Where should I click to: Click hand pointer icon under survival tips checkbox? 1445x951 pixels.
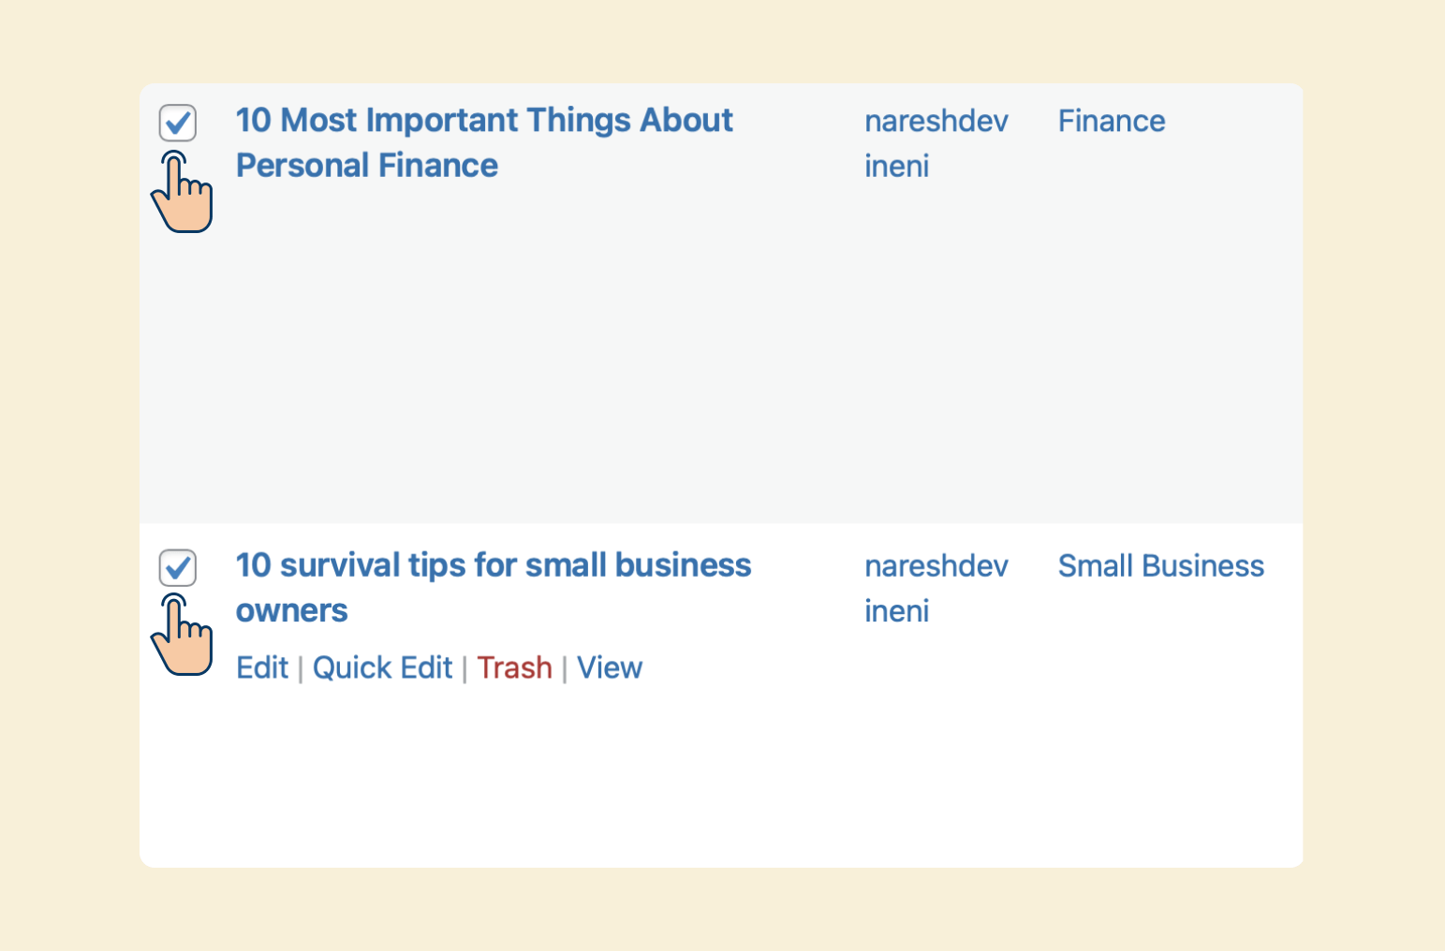(x=182, y=635)
